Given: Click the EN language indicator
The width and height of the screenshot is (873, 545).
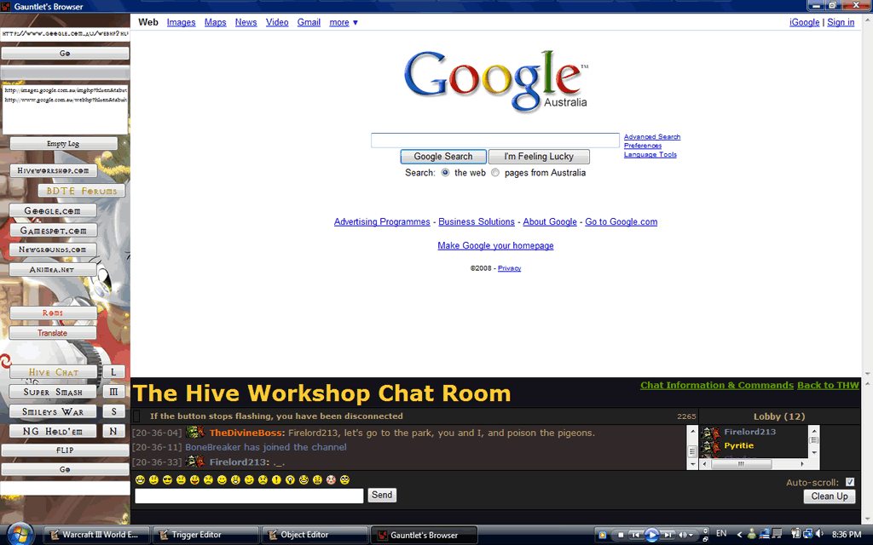Looking at the screenshot, I should coord(721,533).
